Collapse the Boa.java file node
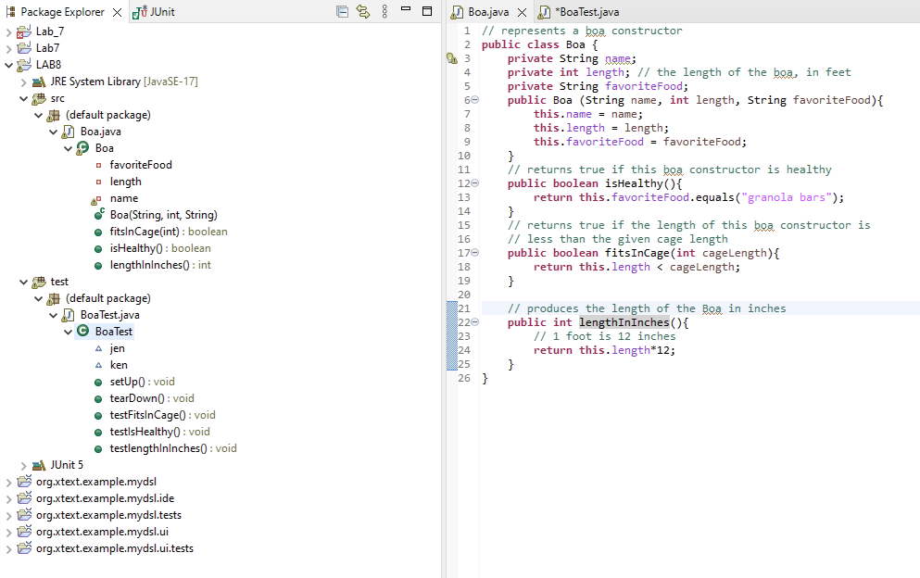Image resolution: width=920 pixels, height=578 pixels. pyautogui.click(x=54, y=132)
